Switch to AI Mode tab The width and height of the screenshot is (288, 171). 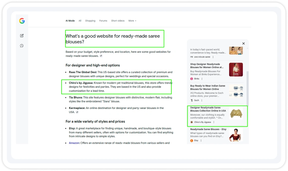70,21
